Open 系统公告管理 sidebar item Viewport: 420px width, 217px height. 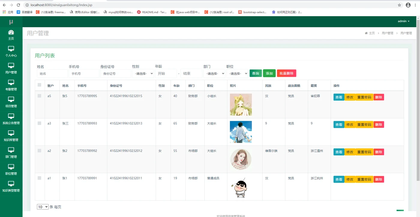pos(11,119)
